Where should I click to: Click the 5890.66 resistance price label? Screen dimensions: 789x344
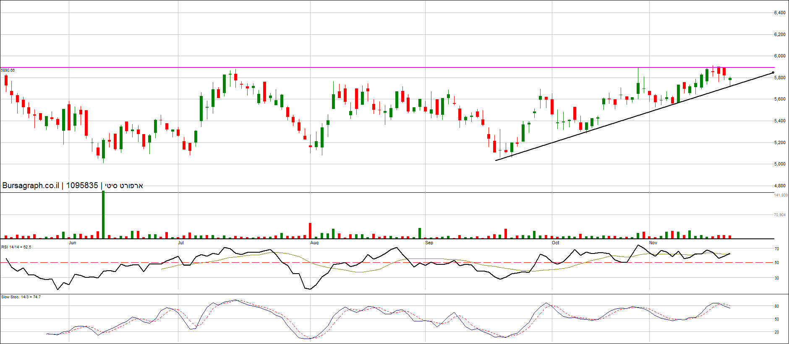(8, 70)
